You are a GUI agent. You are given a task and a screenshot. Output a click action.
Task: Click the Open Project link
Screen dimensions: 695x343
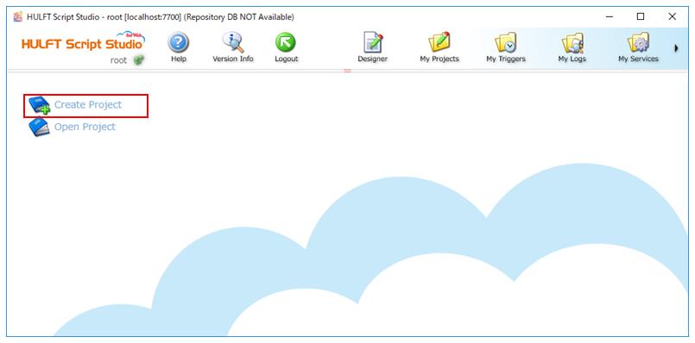point(85,127)
